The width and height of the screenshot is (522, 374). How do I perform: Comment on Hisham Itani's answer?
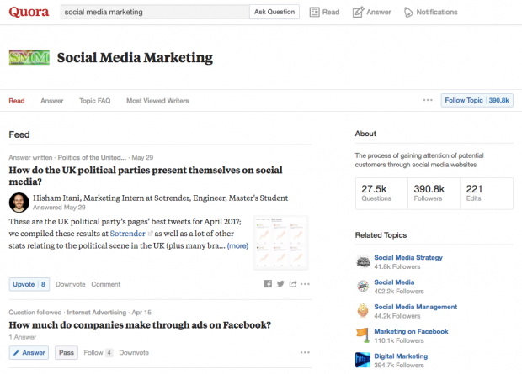click(106, 284)
